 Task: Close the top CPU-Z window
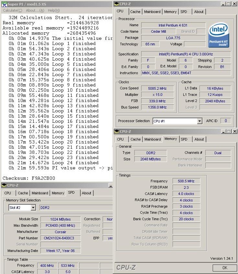tap(234, 4)
